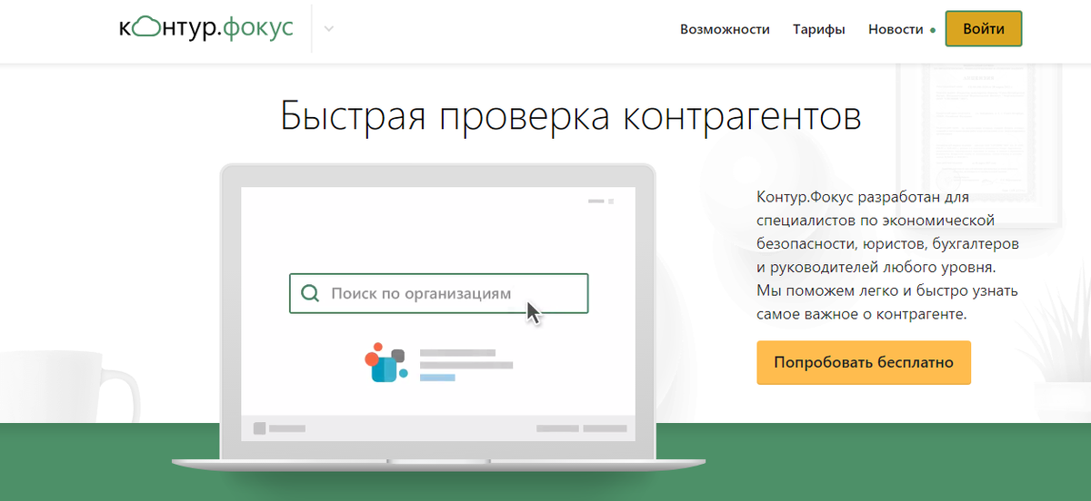Open the Новости menu item
Screen dimensions: 1091x501
click(x=896, y=29)
